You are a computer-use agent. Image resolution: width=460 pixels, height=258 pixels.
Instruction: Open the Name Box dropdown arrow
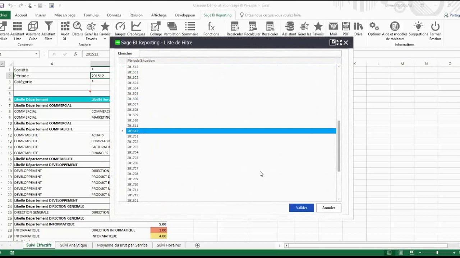(36, 54)
